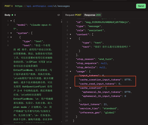Click the request URL field
This screenshot has width=148, height=125.
(x=42, y=6)
